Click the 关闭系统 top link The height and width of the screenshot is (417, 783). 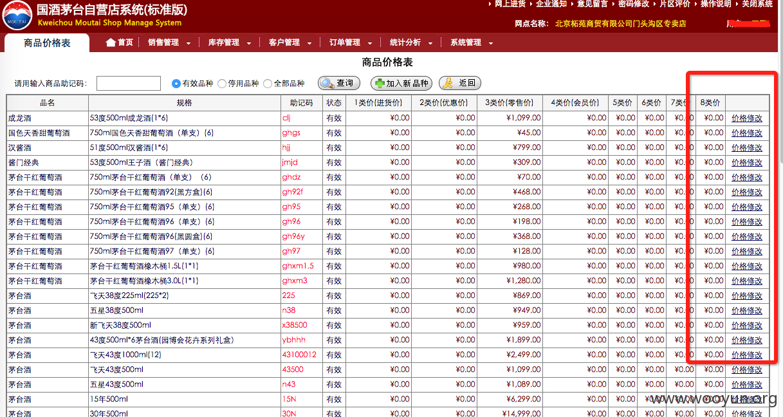pyautogui.click(x=757, y=4)
